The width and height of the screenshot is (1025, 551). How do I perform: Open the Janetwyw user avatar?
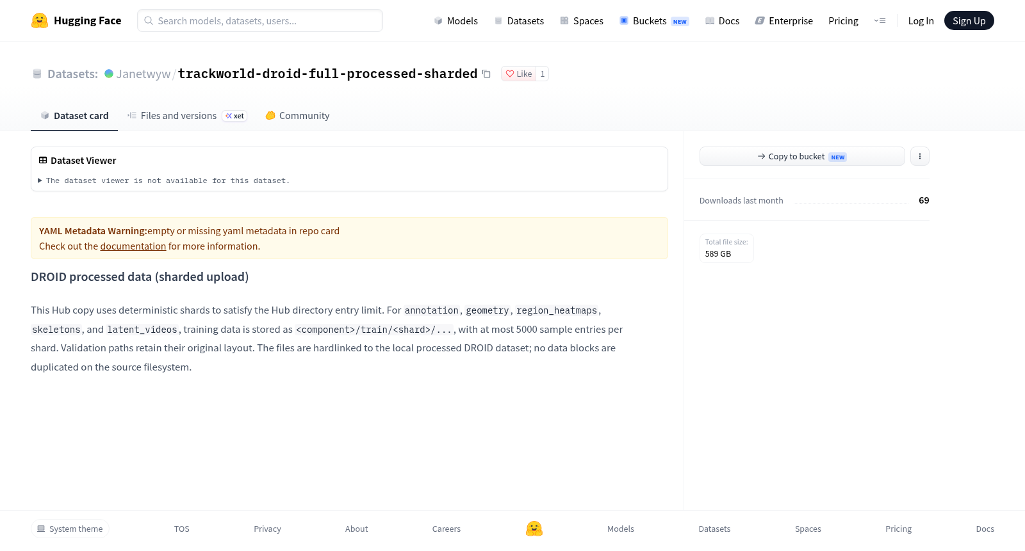(x=109, y=74)
